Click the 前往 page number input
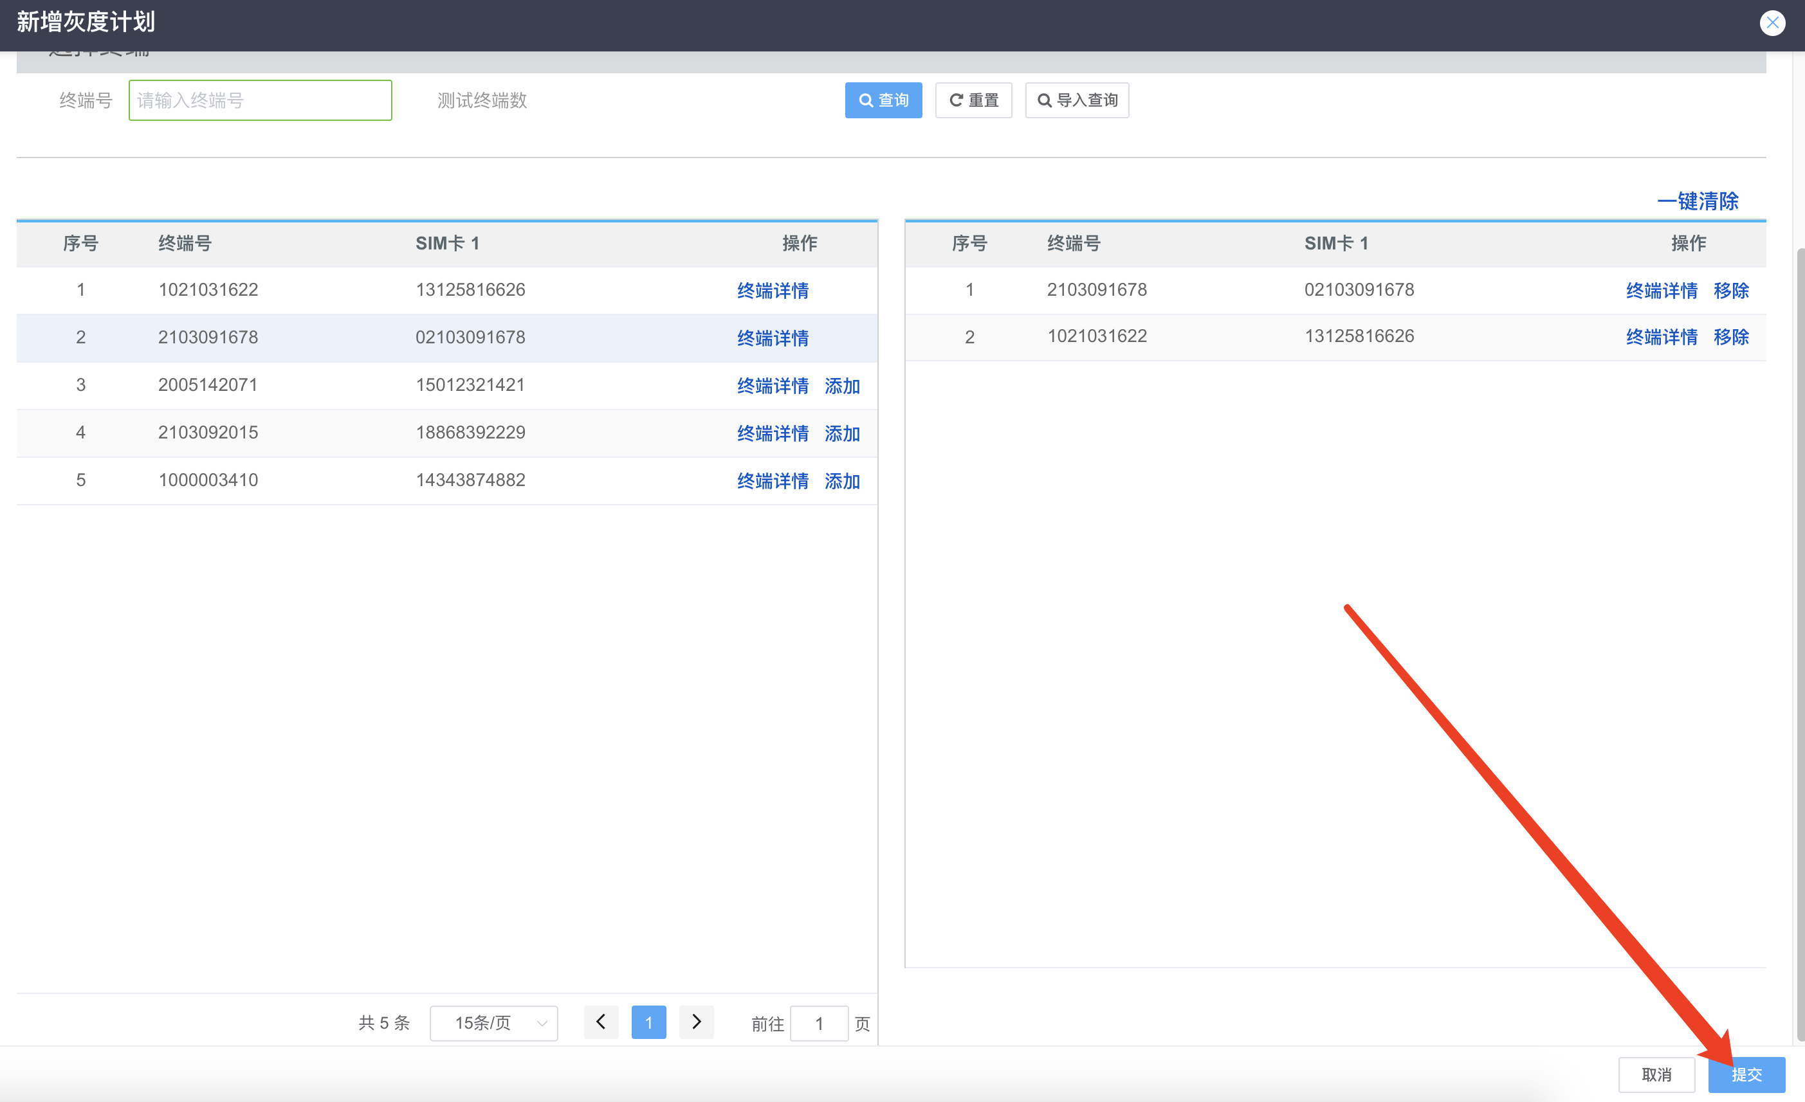Image resolution: width=1805 pixels, height=1102 pixels. coord(818,1024)
